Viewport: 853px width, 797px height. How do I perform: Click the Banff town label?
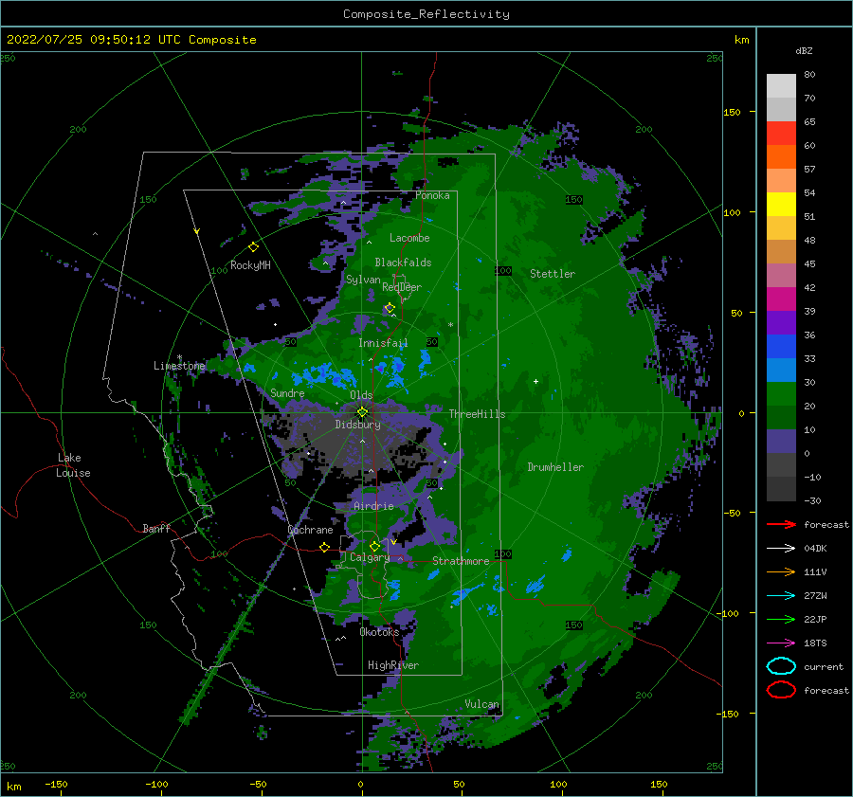[x=156, y=528]
